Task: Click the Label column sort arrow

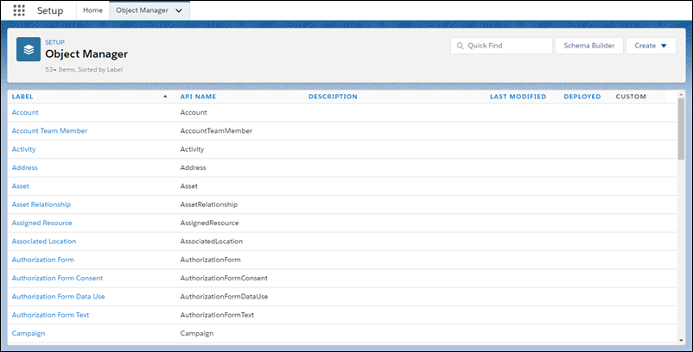Action: click(165, 97)
